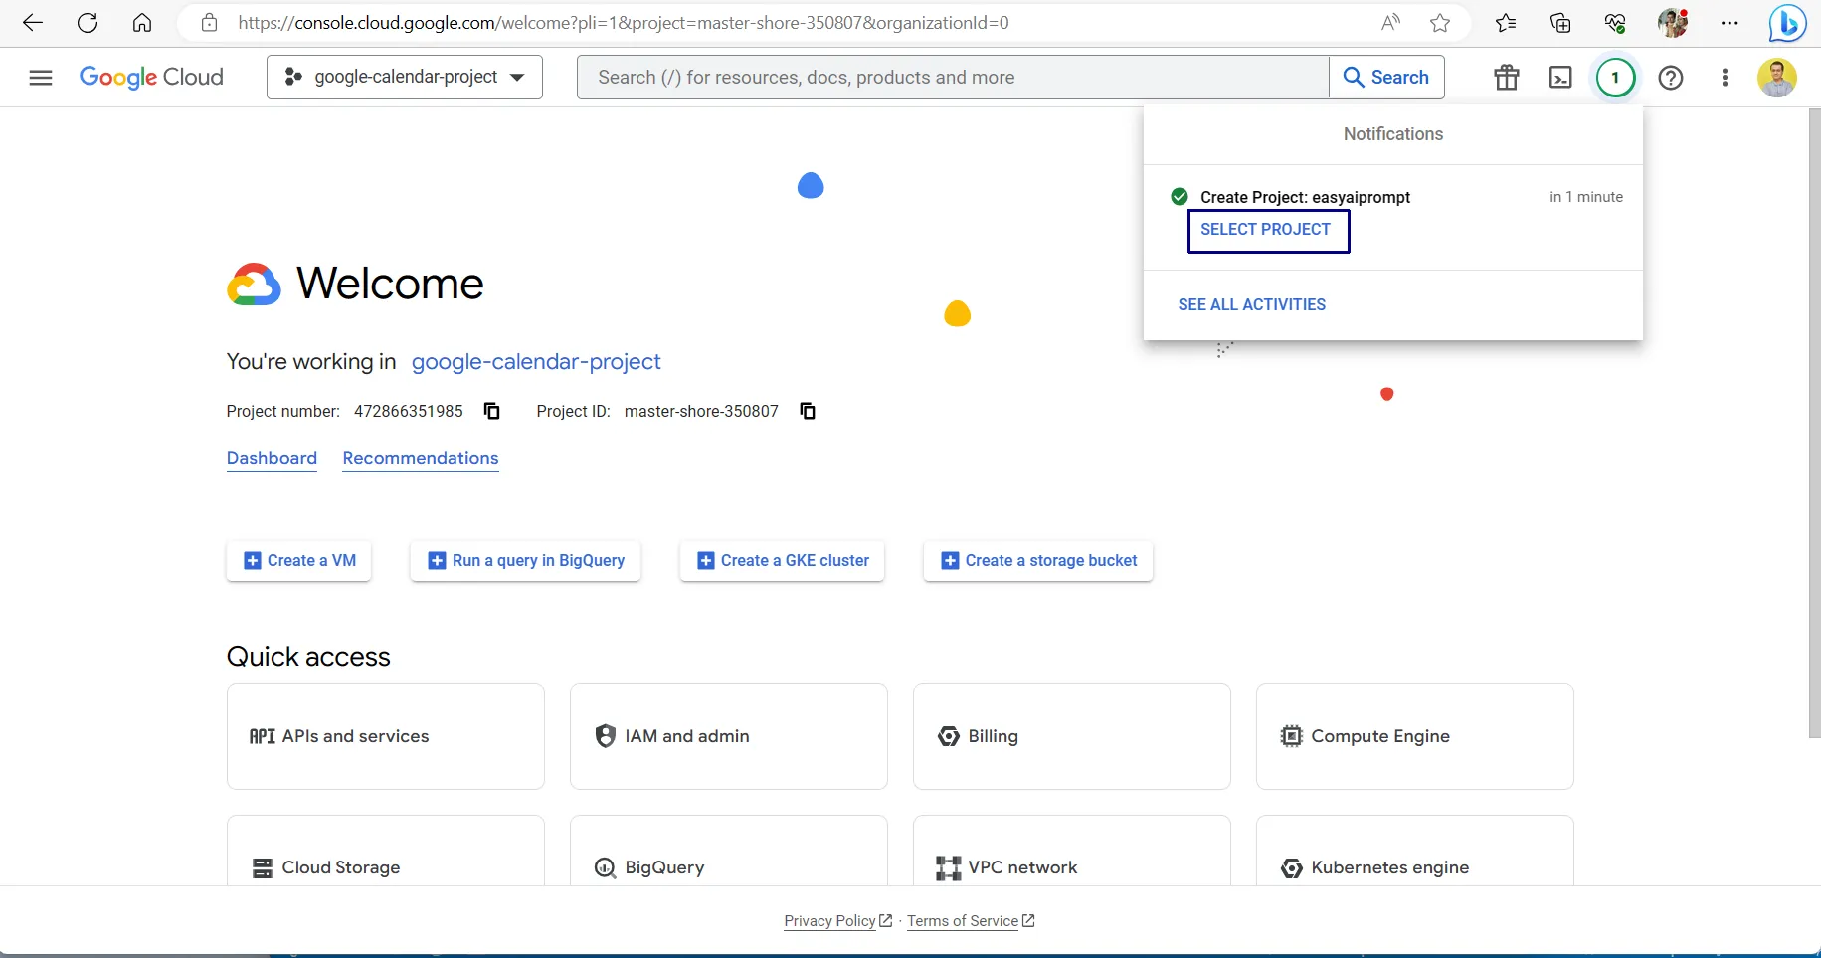Open the Bing sidebar button
1821x958 pixels.
click(1787, 23)
